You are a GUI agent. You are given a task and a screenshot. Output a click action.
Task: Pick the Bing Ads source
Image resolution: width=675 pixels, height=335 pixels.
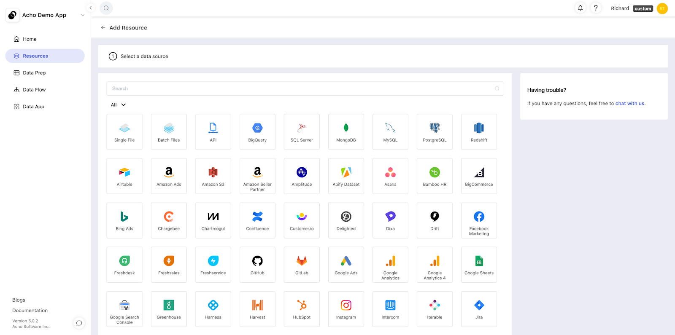coord(124,220)
